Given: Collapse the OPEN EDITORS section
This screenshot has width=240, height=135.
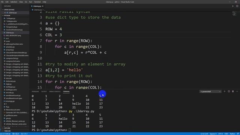Looking at the screenshot, I should [x=9, y=10].
